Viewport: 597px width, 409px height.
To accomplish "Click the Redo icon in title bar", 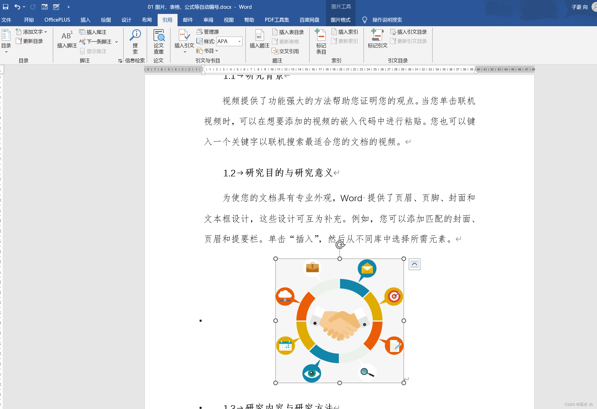I will point(33,7).
